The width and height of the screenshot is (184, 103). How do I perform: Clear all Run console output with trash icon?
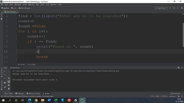pyautogui.click(x=9, y=89)
